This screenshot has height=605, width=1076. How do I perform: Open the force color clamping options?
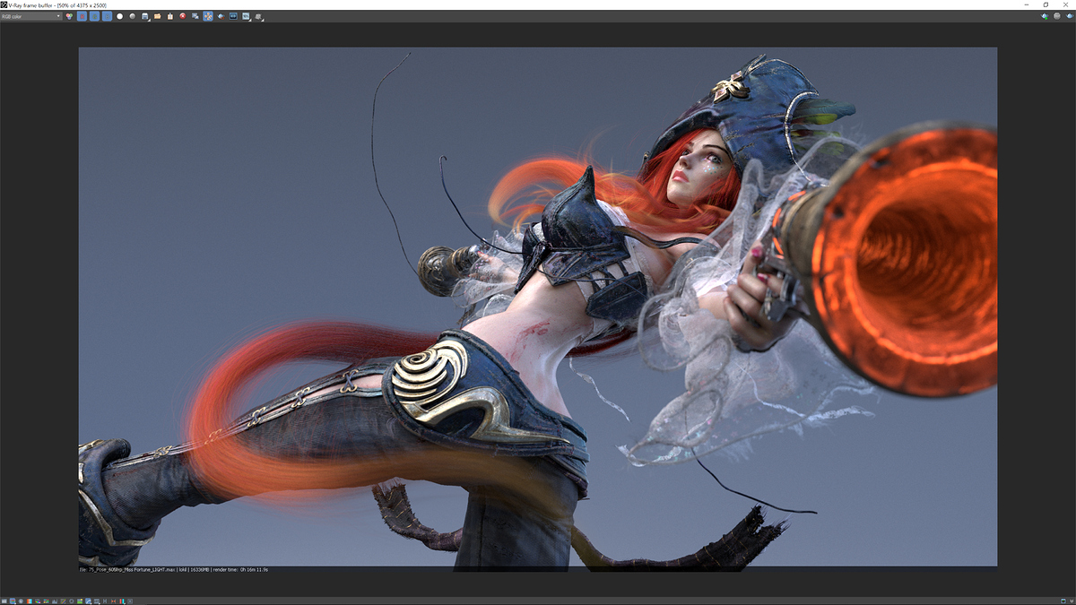[x=13, y=601]
